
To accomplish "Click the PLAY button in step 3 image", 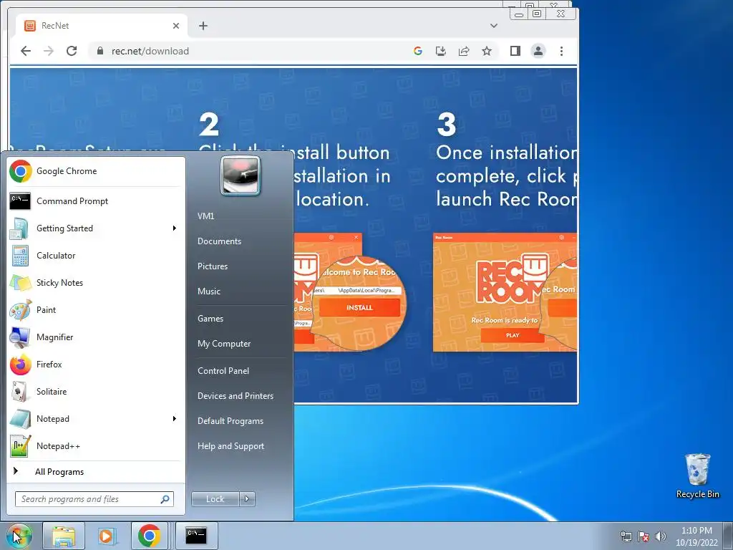I will tap(513, 335).
